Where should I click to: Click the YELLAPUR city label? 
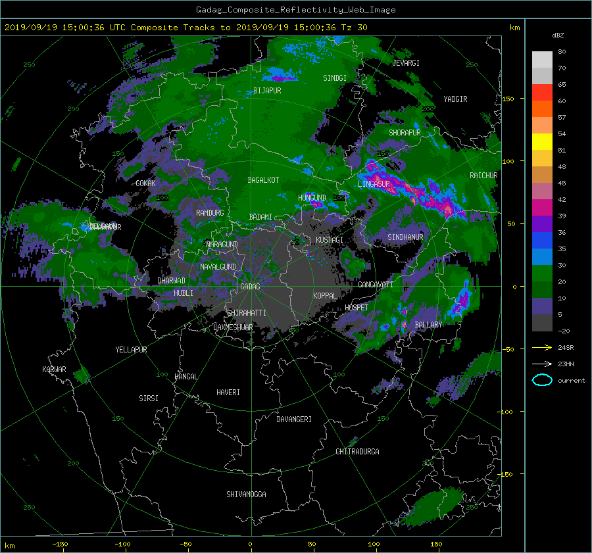pos(131,350)
